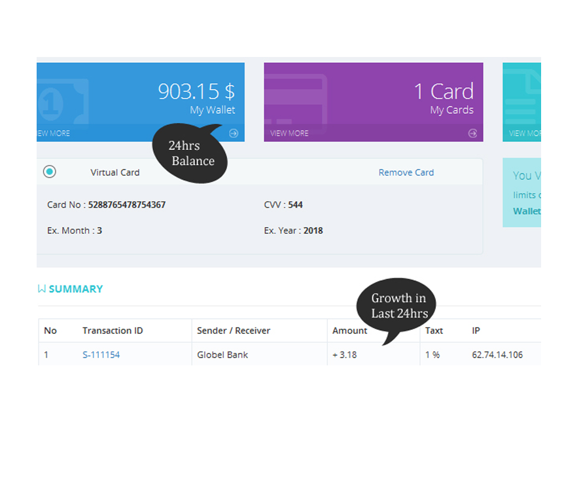564x495 pixels.
Task: Click the card number 5288765478754367
Action: tap(127, 205)
